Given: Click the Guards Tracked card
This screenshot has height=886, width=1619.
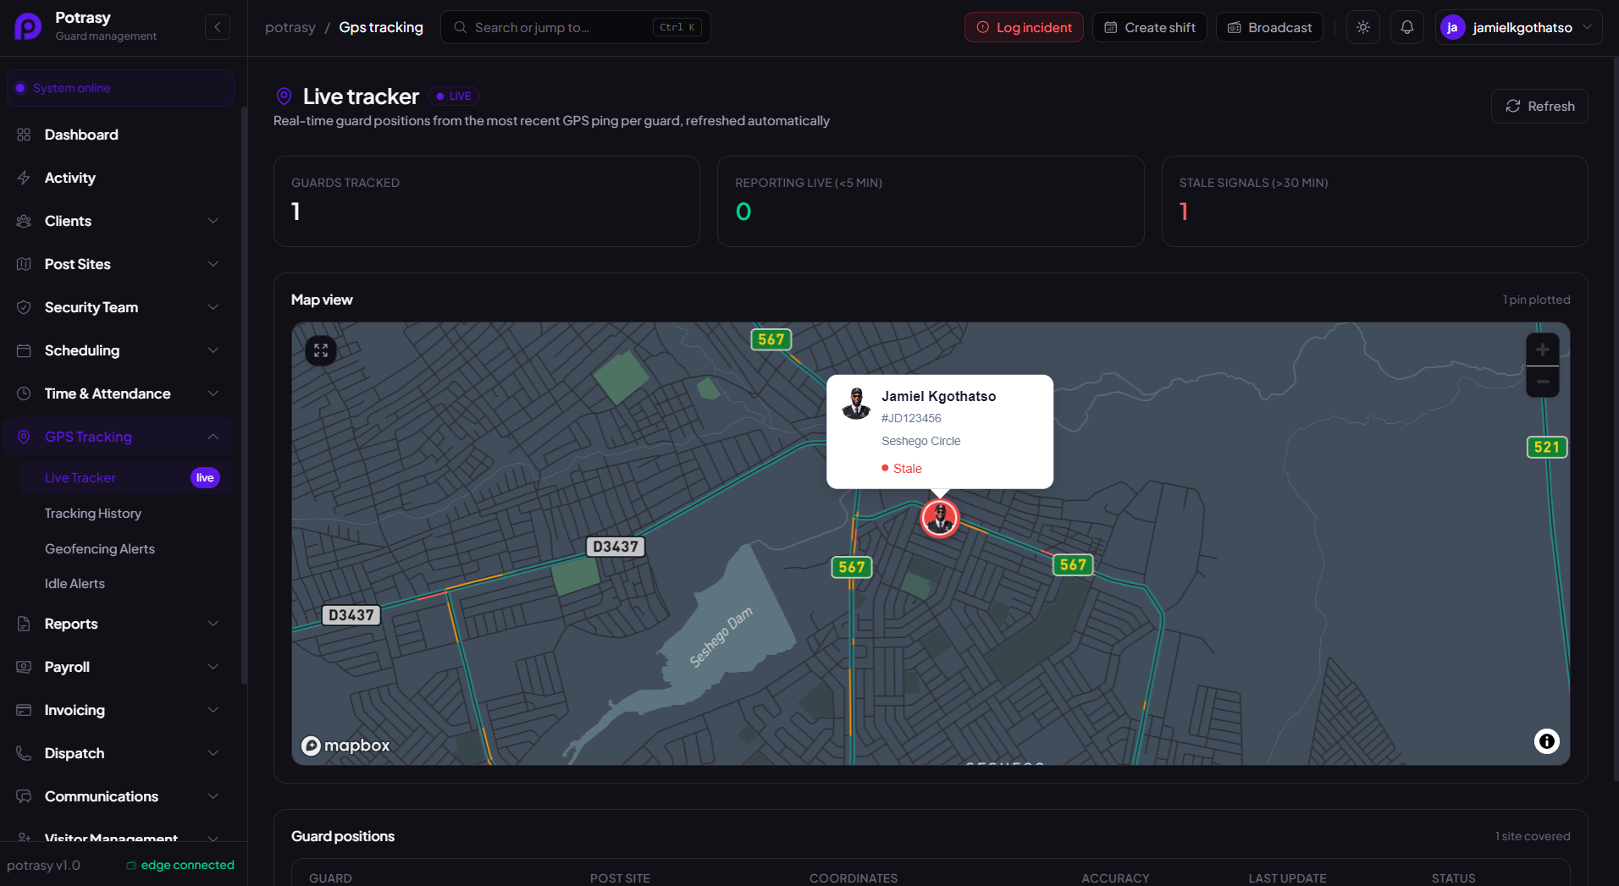Looking at the screenshot, I should tap(487, 201).
